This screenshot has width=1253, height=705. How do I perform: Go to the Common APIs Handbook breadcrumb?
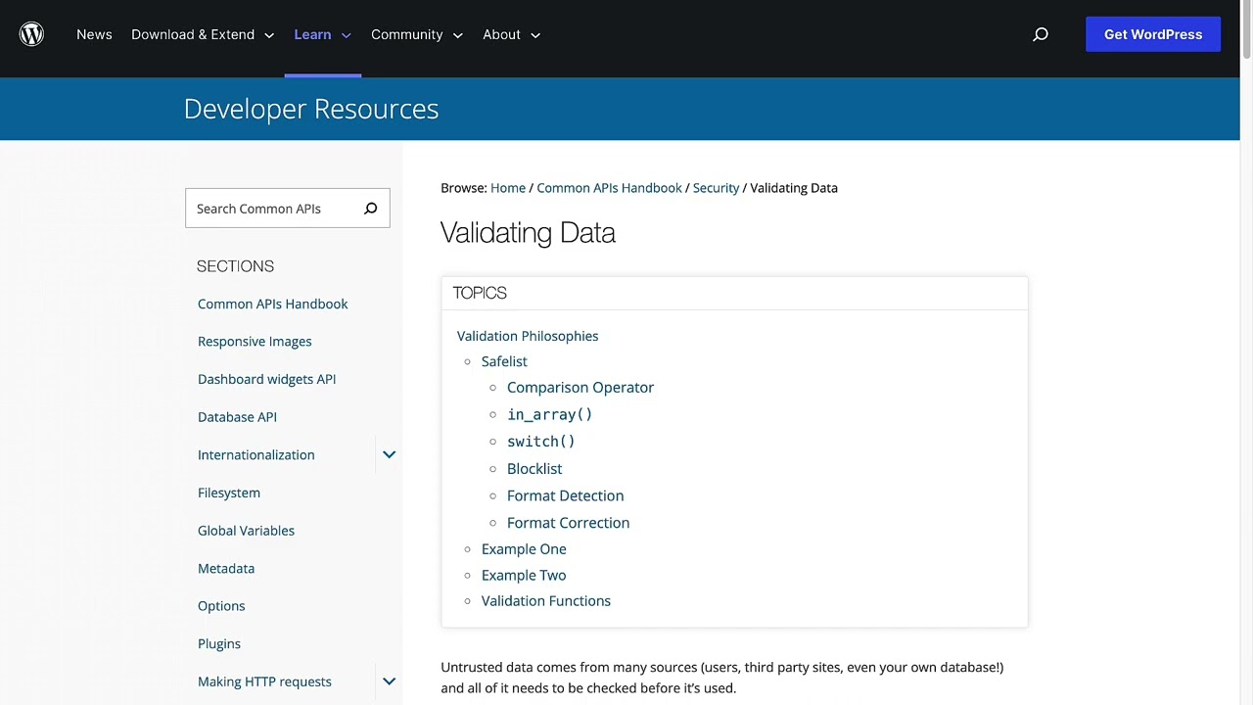pyautogui.click(x=609, y=188)
